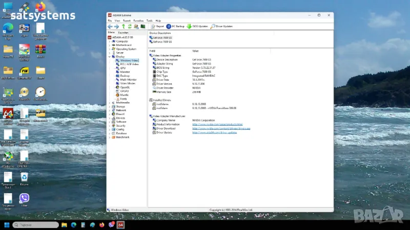Expand the Benchmark tree node

point(109,137)
